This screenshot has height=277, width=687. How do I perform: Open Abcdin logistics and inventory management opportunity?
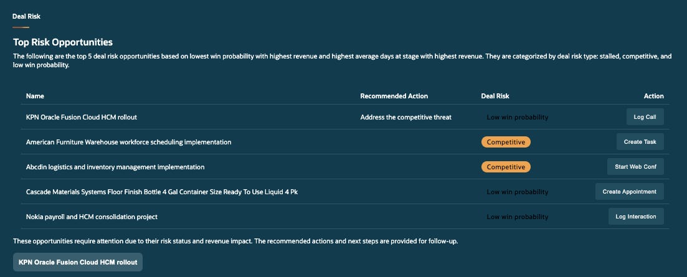(x=115, y=167)
